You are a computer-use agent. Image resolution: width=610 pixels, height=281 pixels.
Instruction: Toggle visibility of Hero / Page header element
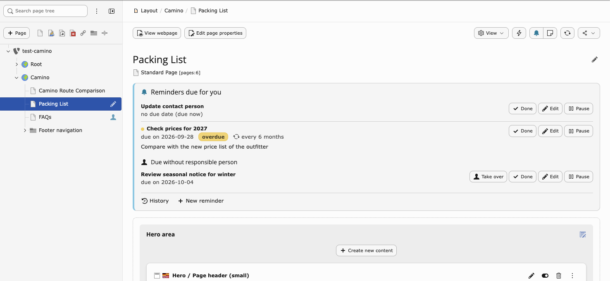(x=545, y=276)
